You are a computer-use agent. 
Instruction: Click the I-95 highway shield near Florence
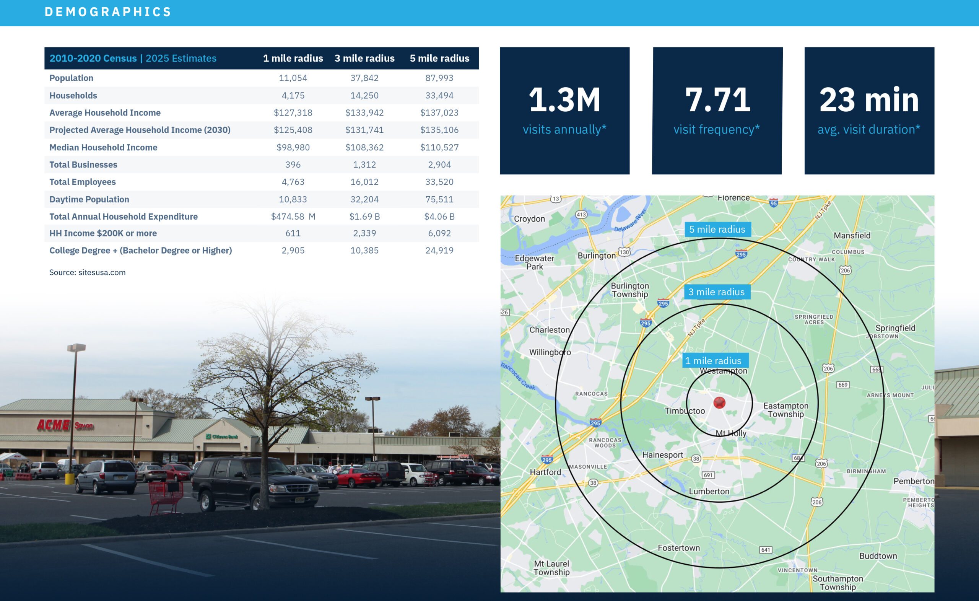point(773,203)
